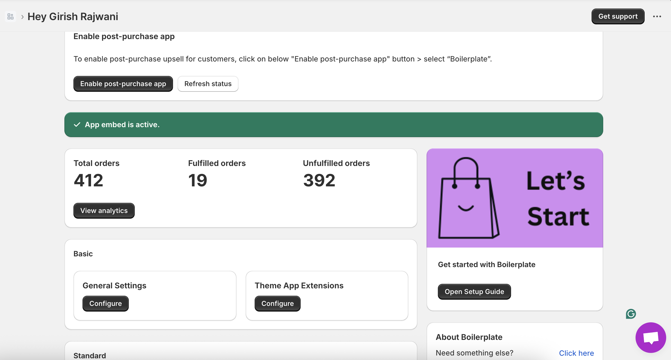Open View analytics
The height and width of the screenshot is (360, 671).
tap(104, 211)
